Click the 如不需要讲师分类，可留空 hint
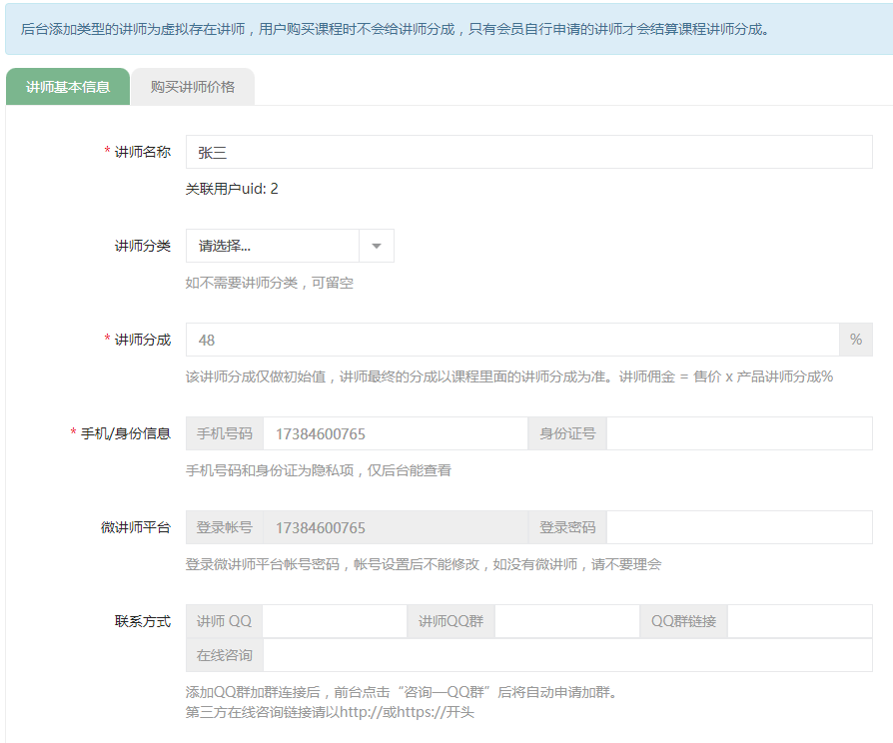This screenshot has width=893, height=743. coord(270,283)
